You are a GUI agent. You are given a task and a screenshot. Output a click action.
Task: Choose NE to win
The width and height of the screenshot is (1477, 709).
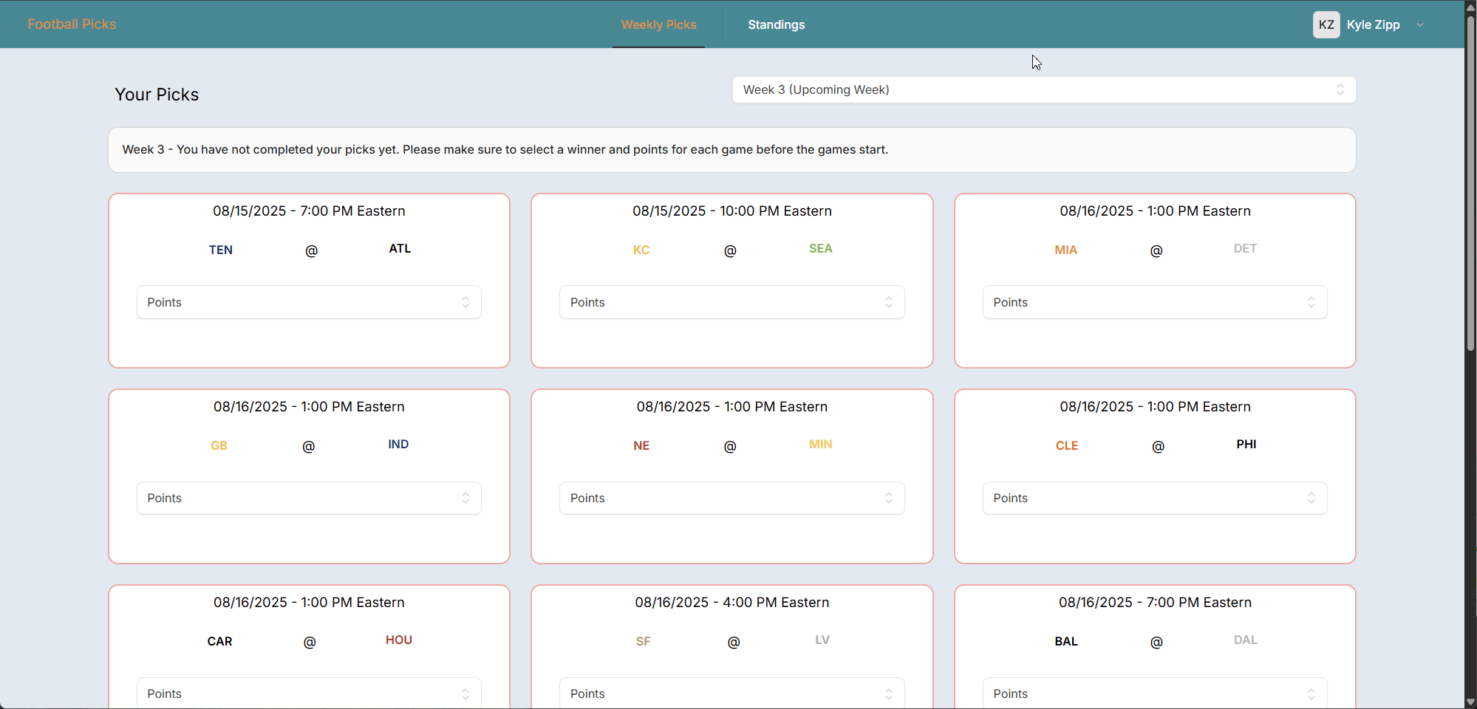(641, 445)
